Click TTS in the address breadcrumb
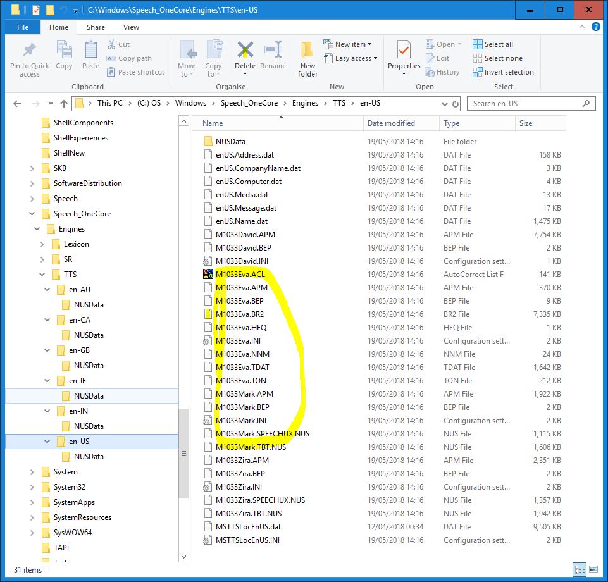This screenshot has width=608, height=582. click(x=339, y=103)
